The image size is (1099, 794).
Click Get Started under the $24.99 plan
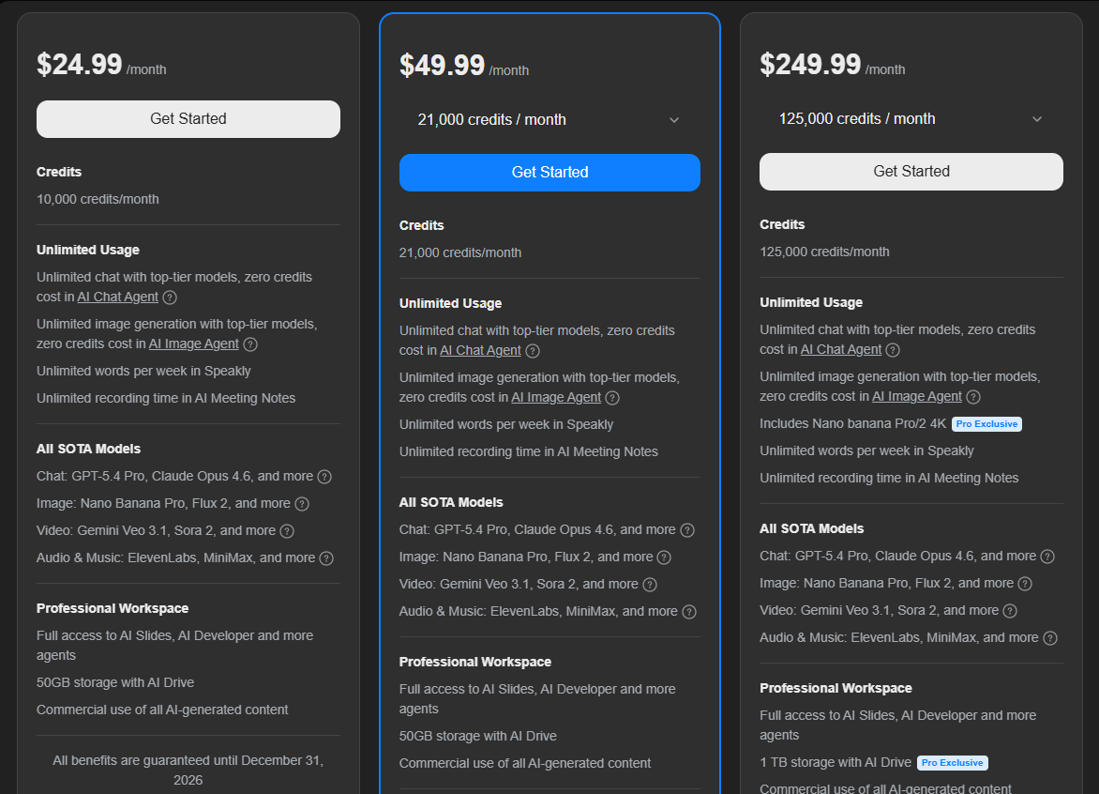pyautogui.click(x=188, y=119)
